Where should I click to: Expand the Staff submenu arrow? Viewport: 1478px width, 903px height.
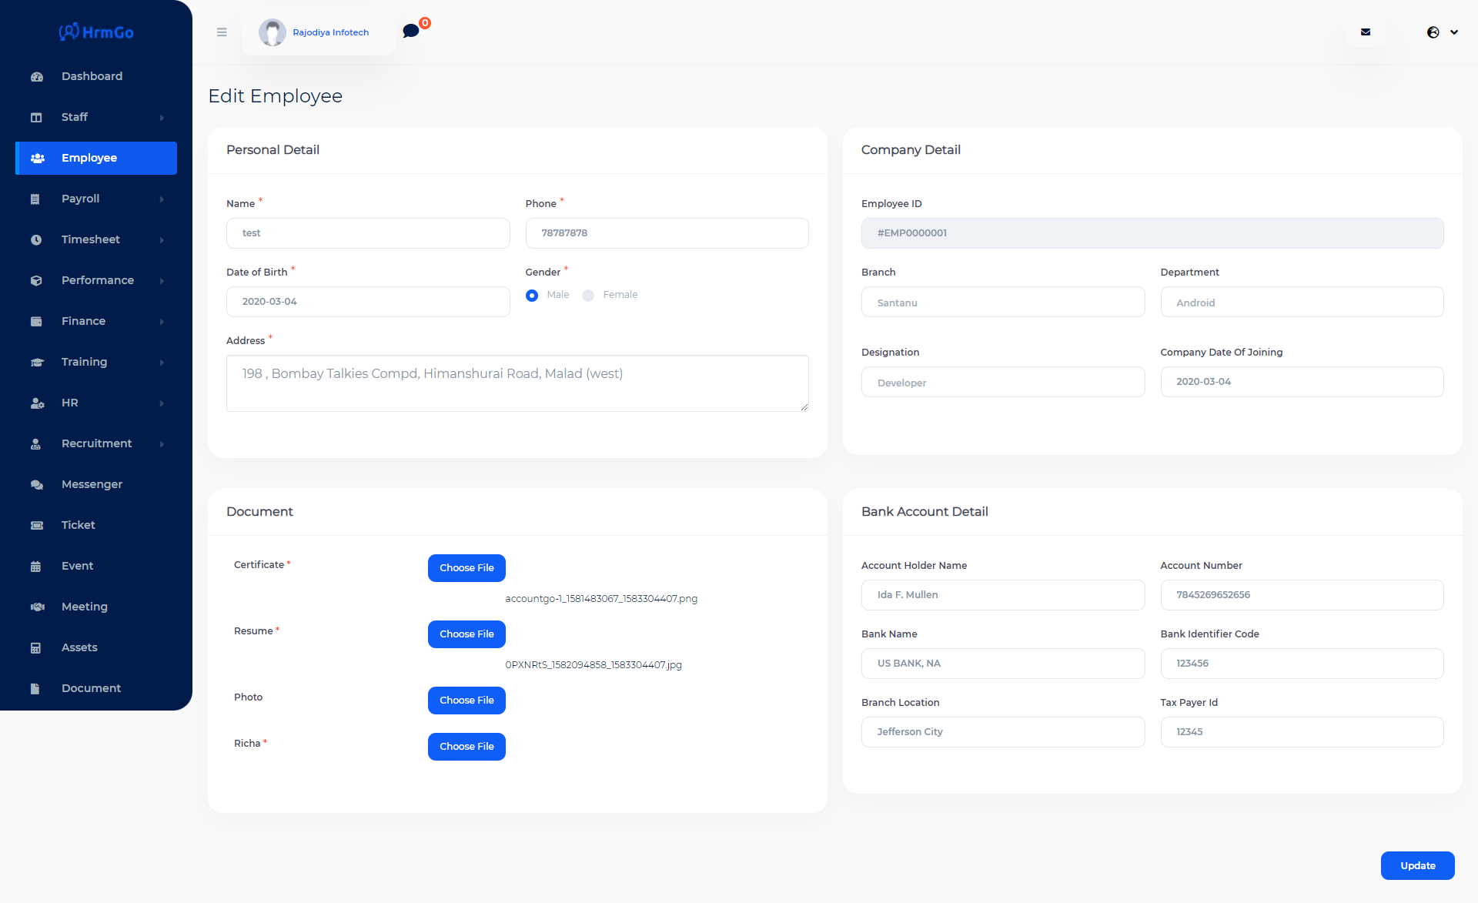pyautogui.click(x=162, y=118)
